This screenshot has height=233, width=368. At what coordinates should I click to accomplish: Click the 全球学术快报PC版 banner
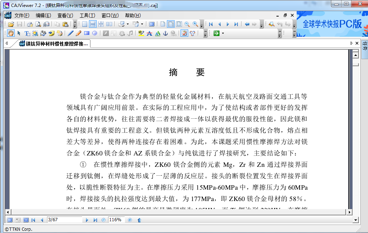pos(332,24)
